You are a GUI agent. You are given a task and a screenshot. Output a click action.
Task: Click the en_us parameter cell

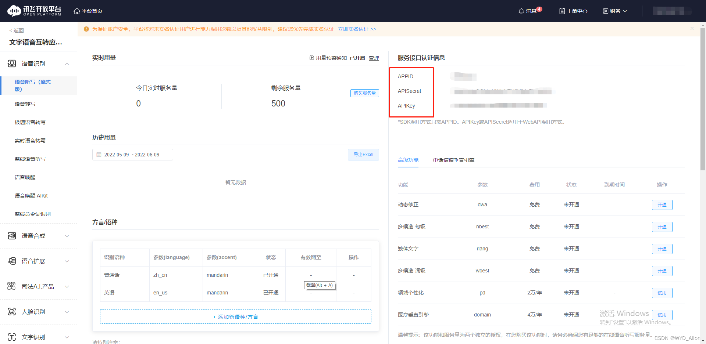point(176,293)
